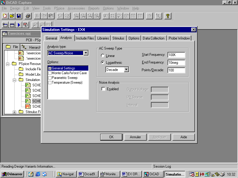The image size is (238, 178).
Task: Switch to the Data Collection tab
Action: click(154, 38)
